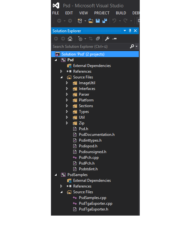191x236 pixels.
Task: Select PsdPch.h file
Action: 87,163
